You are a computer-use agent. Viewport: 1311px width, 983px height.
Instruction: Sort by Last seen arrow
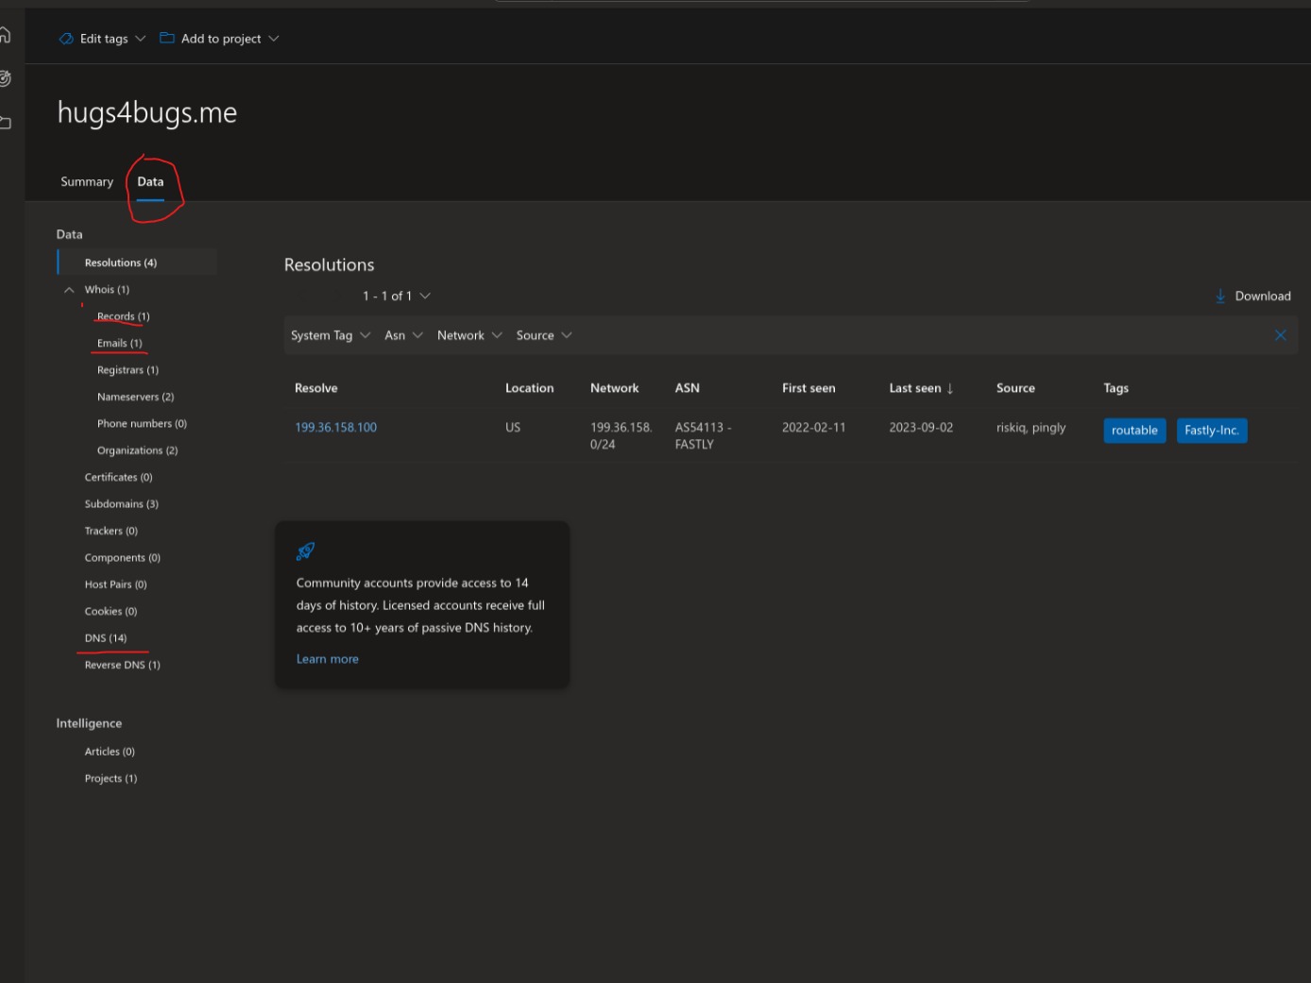pos(950,388)
